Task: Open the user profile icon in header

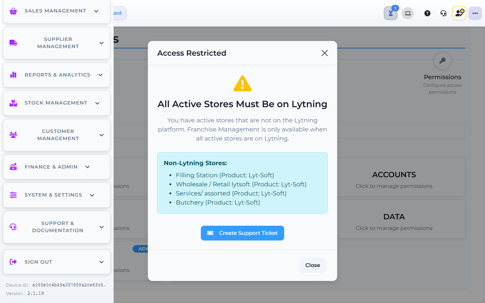Action: coord(459,13)
